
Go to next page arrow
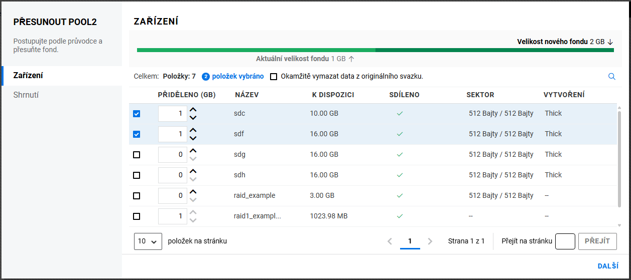tap(430, 241)
